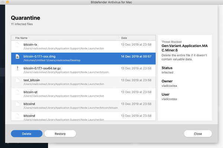Select bitcoind in Node Launcher/bitcoin/bitcoin

83,106
